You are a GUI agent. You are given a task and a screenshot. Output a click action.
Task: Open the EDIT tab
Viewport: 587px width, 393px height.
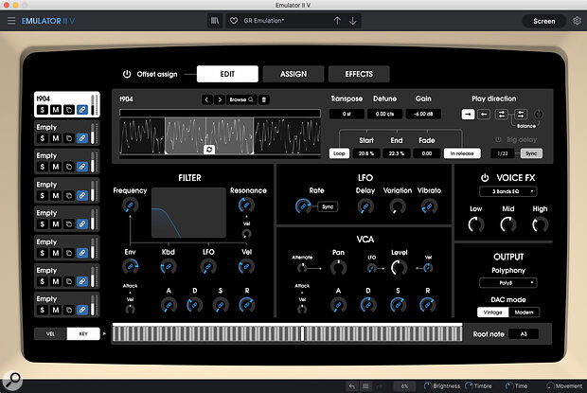pyautogui.click(x=227, y=74)
